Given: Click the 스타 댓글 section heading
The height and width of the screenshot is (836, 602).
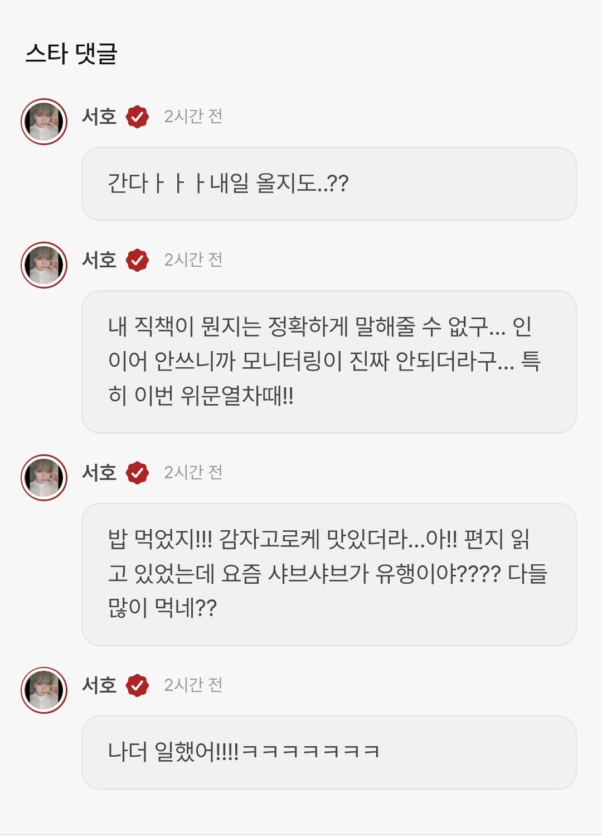Looking at the screenshot, I should point(71,54).
